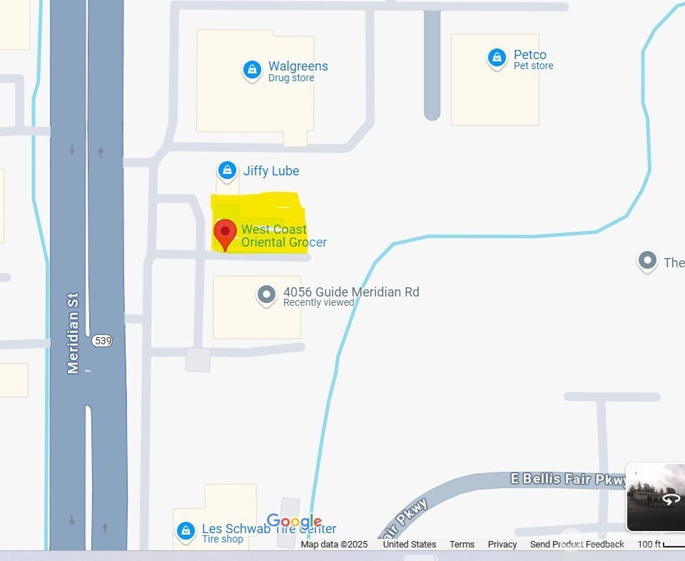Click Send Product Feedback link
685x561 pixels.
coord(577,544)
